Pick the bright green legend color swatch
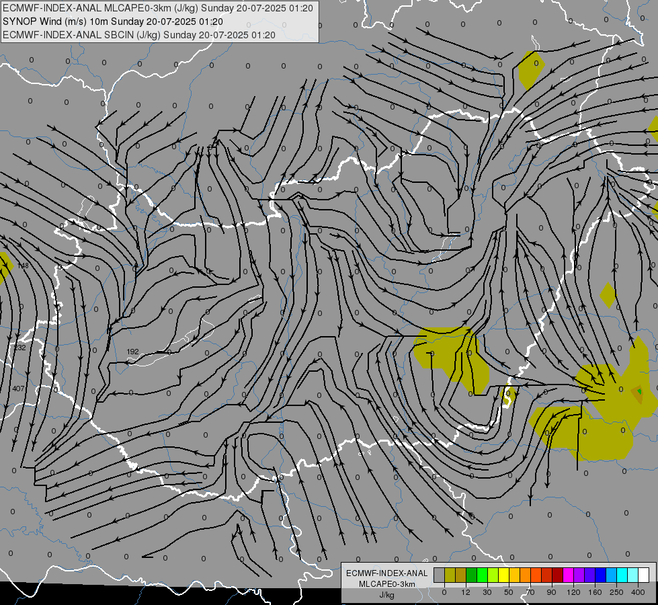 pyautogui.click(x=483, y=575)
